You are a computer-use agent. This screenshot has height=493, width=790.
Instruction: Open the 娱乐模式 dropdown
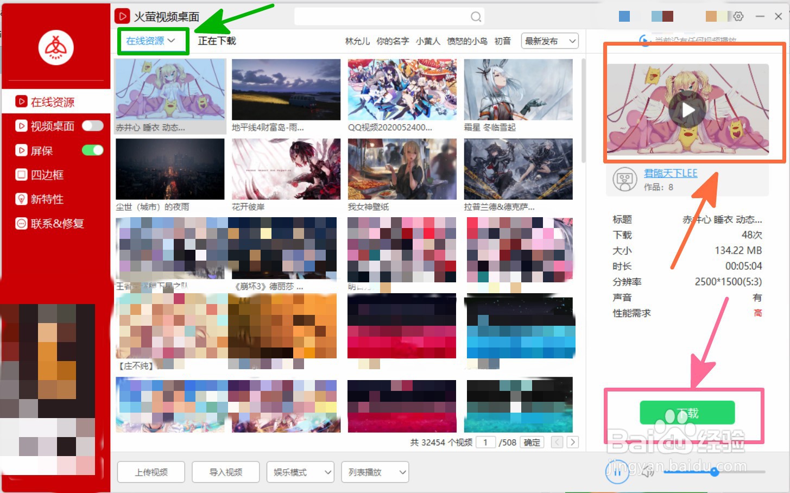300,472
